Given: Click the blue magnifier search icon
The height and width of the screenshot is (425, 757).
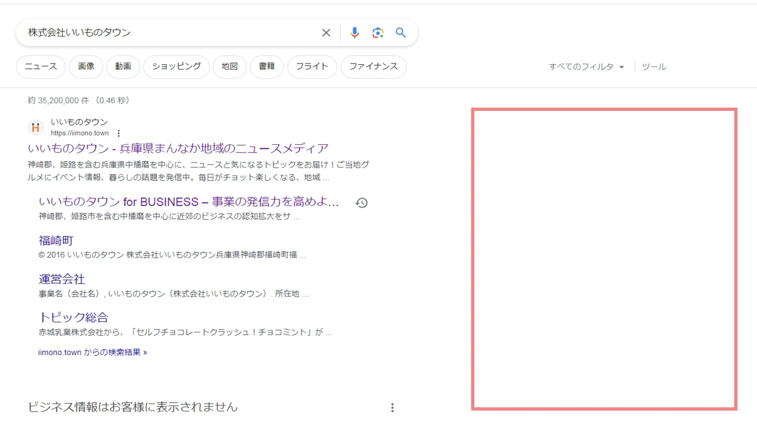Looking at the screenshot, I should pyautogui.click(x=401, y=33).
